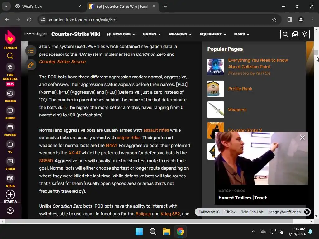Click the Profile Rank XP thumbnail
Screen dimensions: 319x239
(x=216, y=89)
